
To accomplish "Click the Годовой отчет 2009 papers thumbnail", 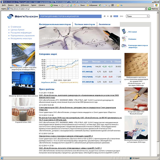I will pyautogui.click(x=23, y=109).
